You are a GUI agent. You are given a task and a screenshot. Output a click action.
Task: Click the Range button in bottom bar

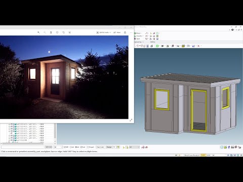[x=109, y=147]
